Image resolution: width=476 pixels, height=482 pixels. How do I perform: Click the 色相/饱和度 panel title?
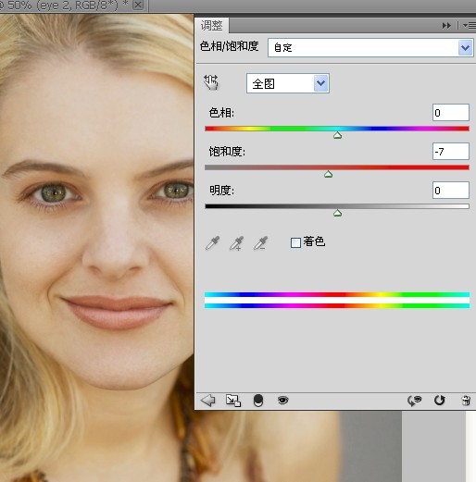(229, 46)
